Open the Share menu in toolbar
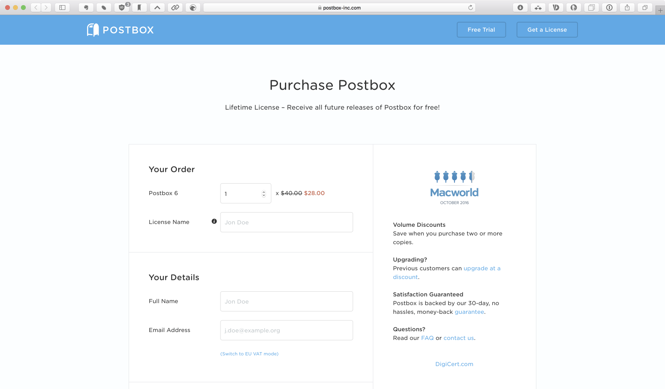This screenshot has height=389, width=665. tap(627, 8)
